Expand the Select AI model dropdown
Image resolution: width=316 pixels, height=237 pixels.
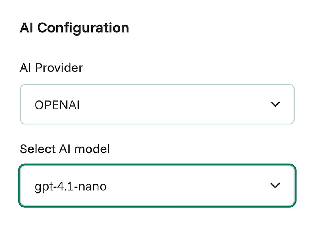(x=157, y=186)
